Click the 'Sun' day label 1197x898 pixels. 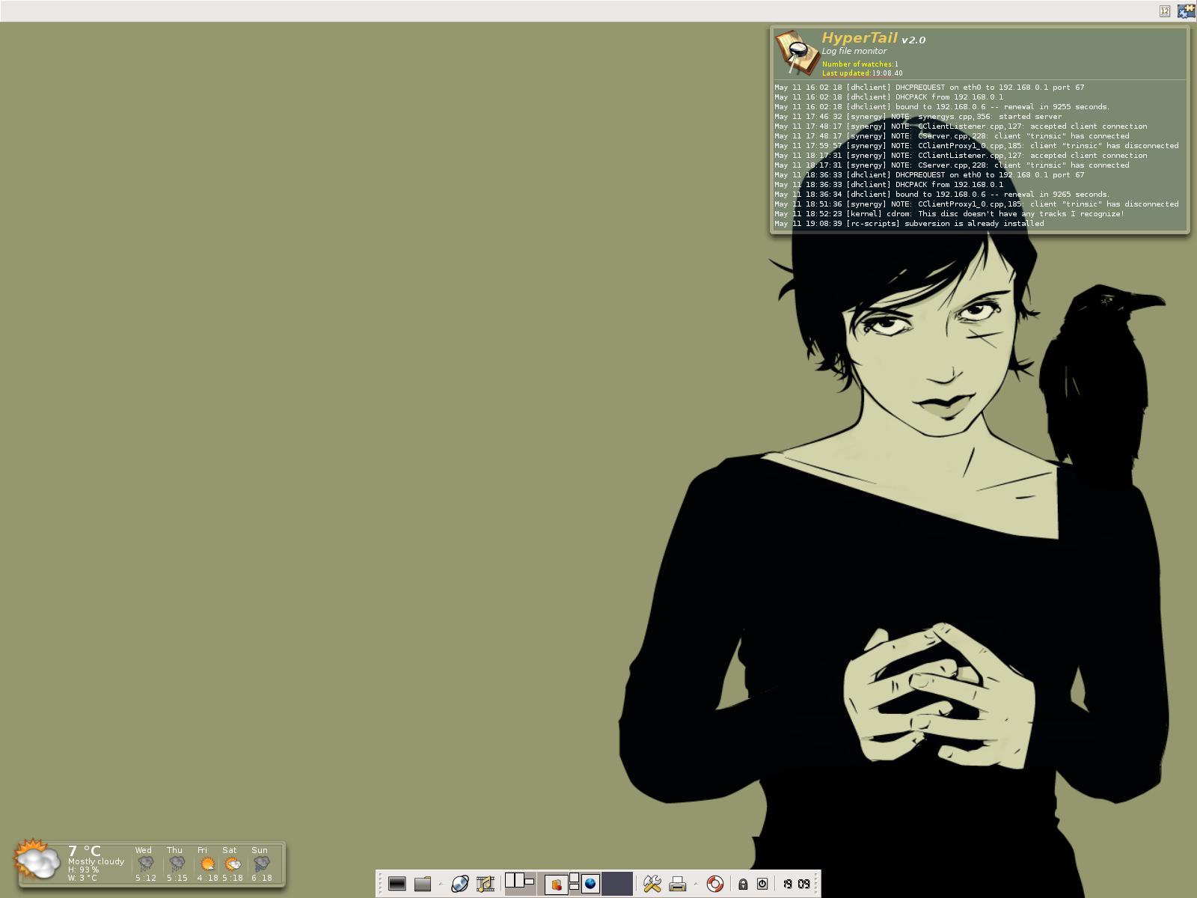point(260,850)
